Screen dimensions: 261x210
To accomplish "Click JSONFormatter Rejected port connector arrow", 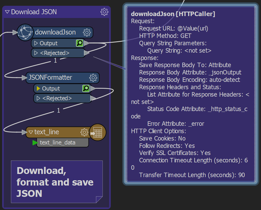I will coord(93,98).
